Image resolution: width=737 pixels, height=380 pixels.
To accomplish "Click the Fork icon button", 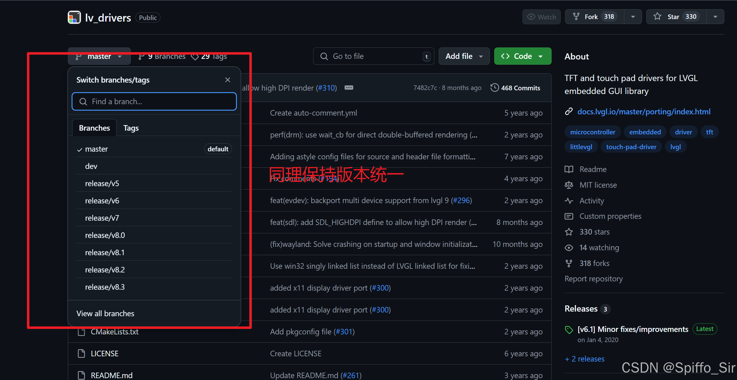I will pyautogui.click(x=595, y=17).
